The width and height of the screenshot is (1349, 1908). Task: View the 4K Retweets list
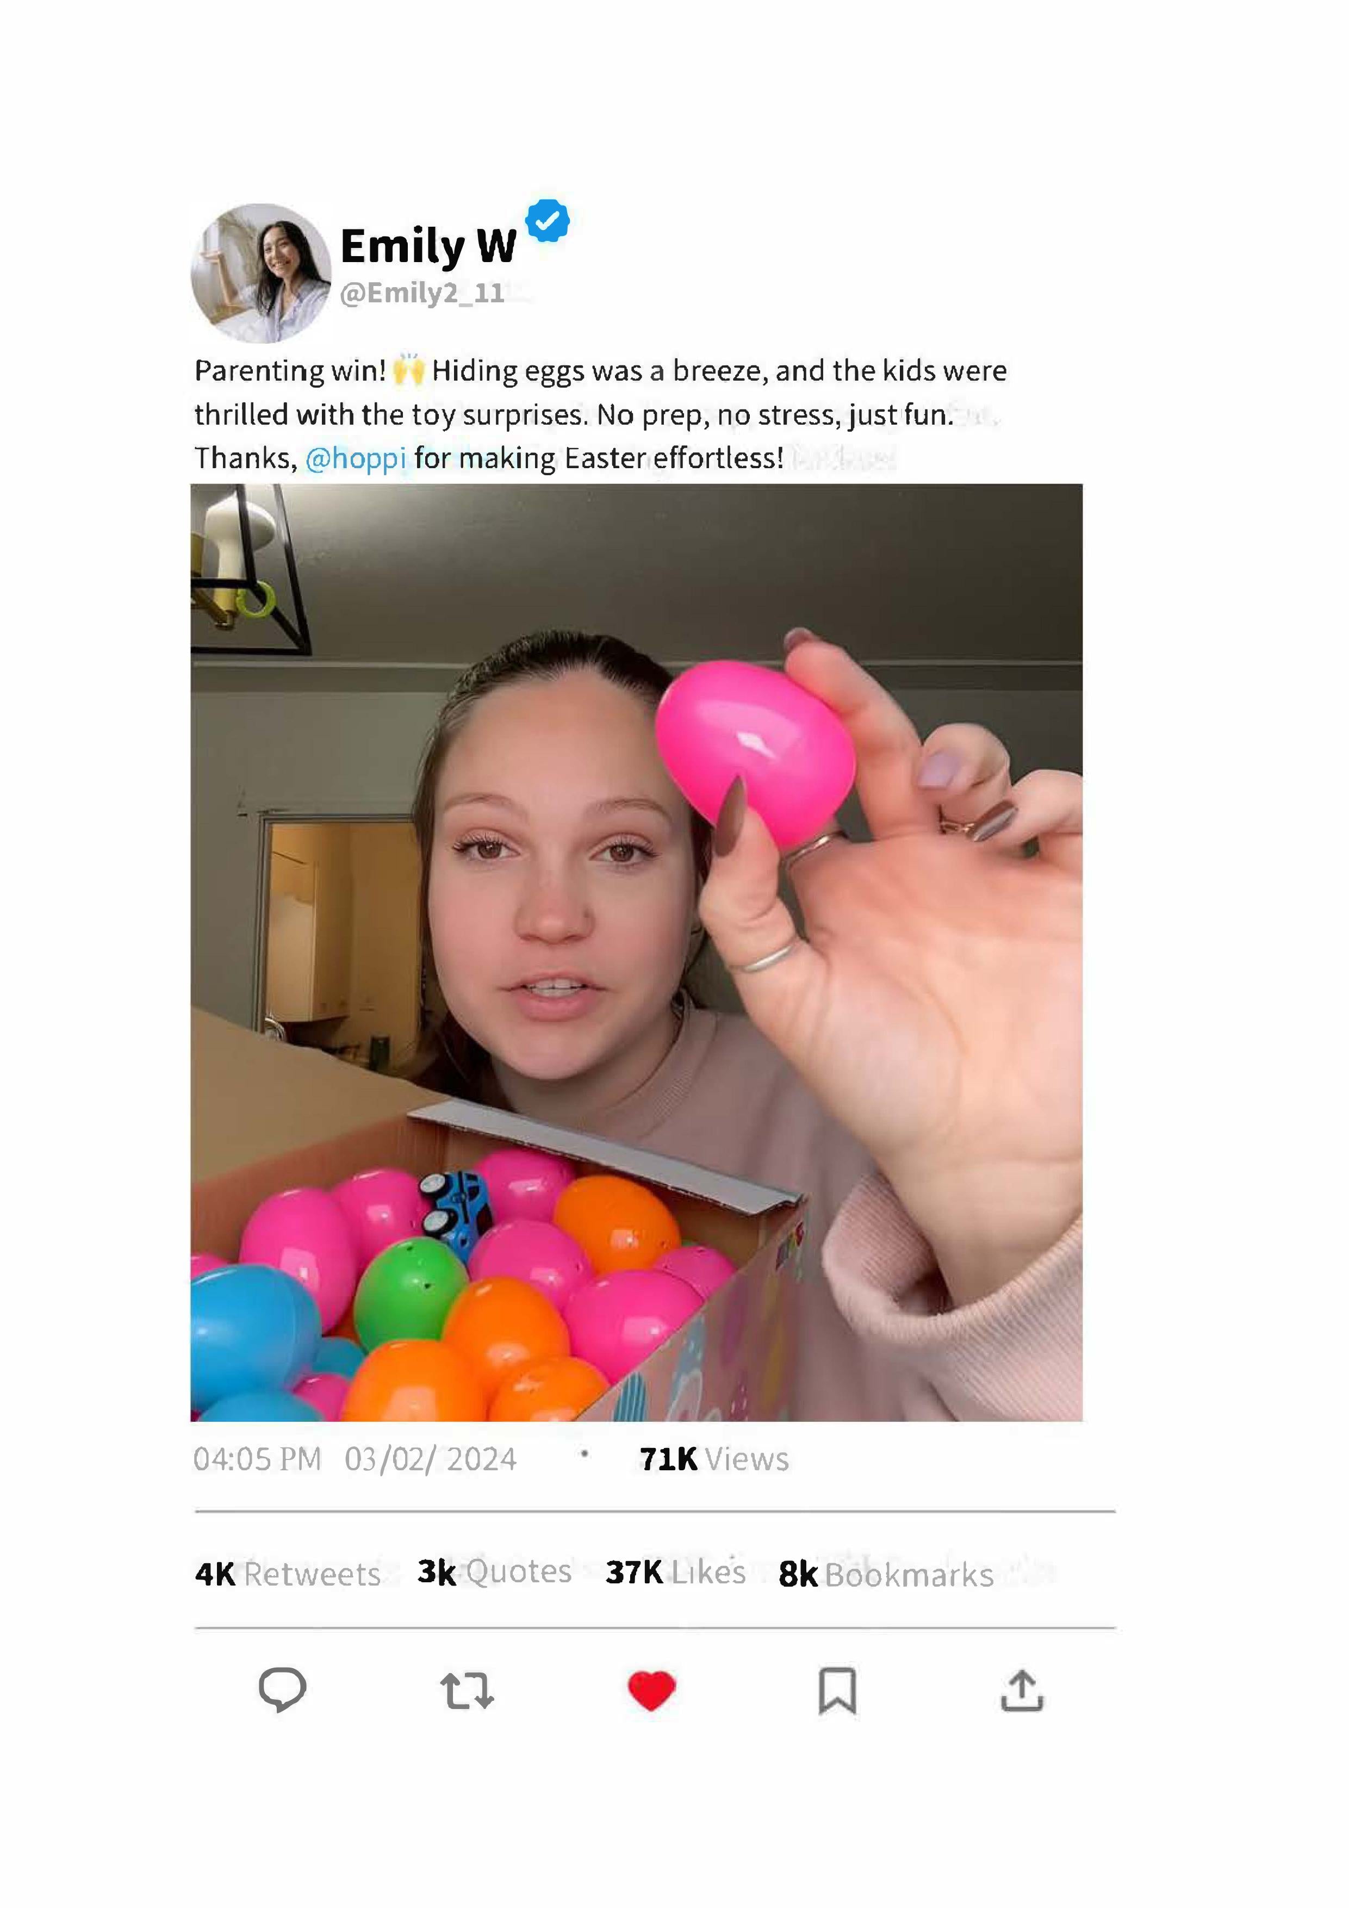click(x=288, y=1573)
